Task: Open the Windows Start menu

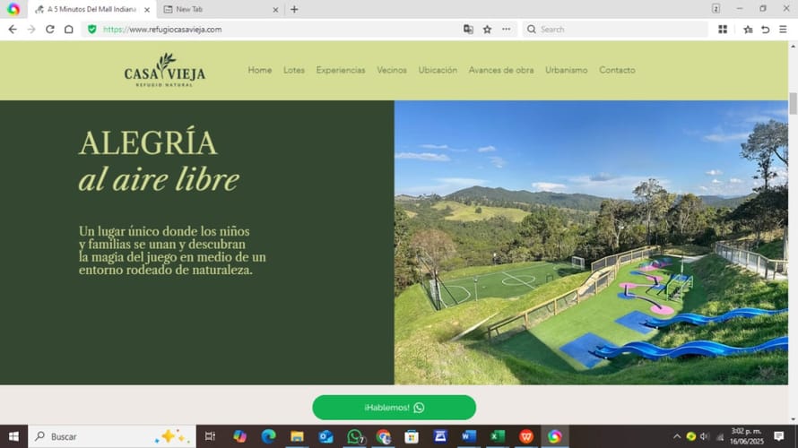Action: pyautogui.click(x=13, y=436)
